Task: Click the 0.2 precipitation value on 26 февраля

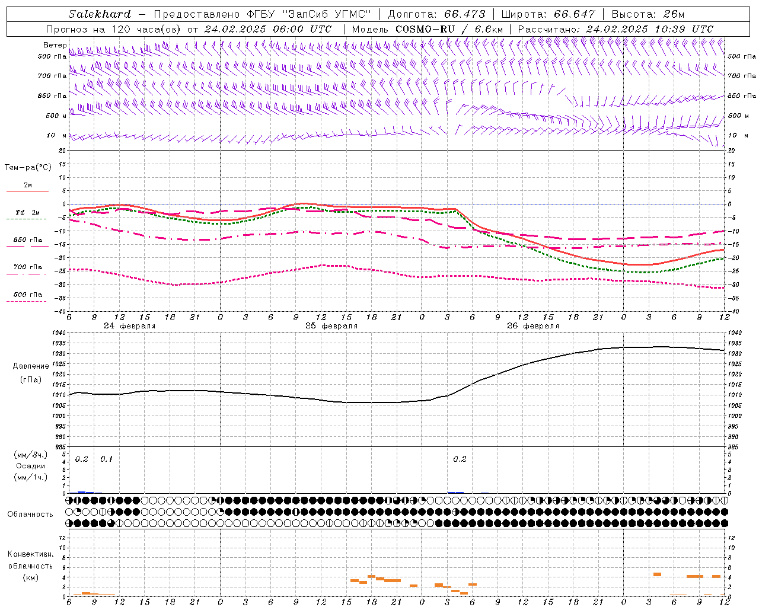Action: tap(460, 459)
